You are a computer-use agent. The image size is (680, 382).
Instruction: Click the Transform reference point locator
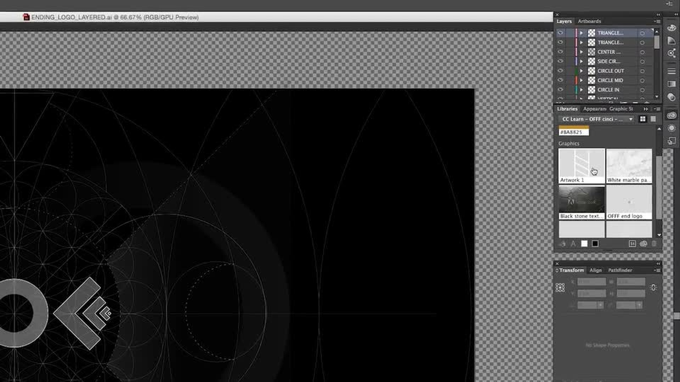[560, 287]
